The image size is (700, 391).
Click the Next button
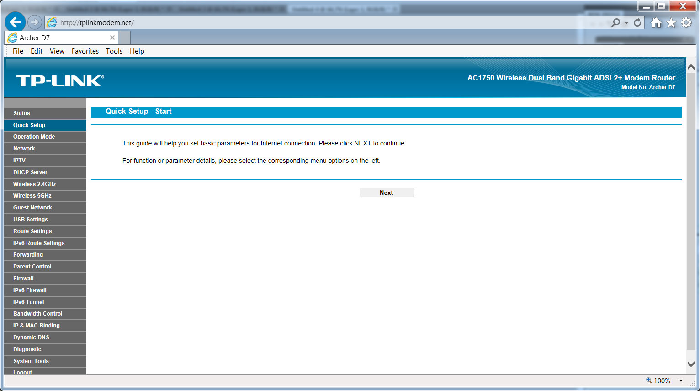[x=387, y=193]
